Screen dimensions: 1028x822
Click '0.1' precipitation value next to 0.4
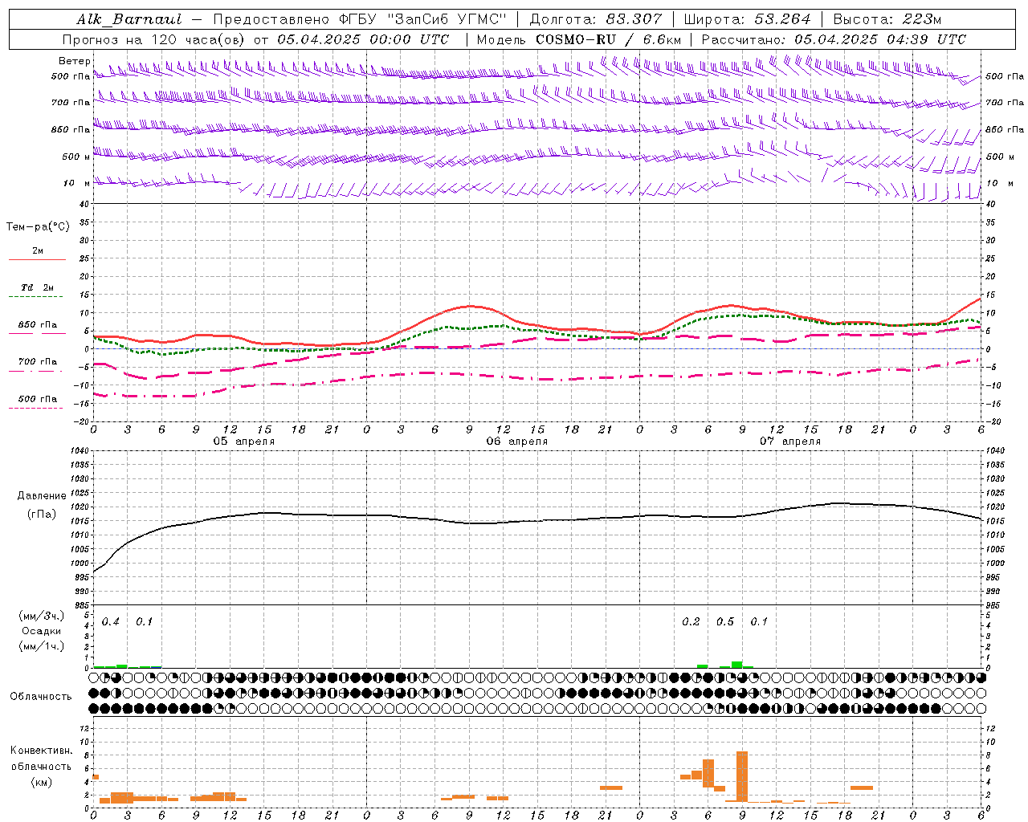point(144,622)
